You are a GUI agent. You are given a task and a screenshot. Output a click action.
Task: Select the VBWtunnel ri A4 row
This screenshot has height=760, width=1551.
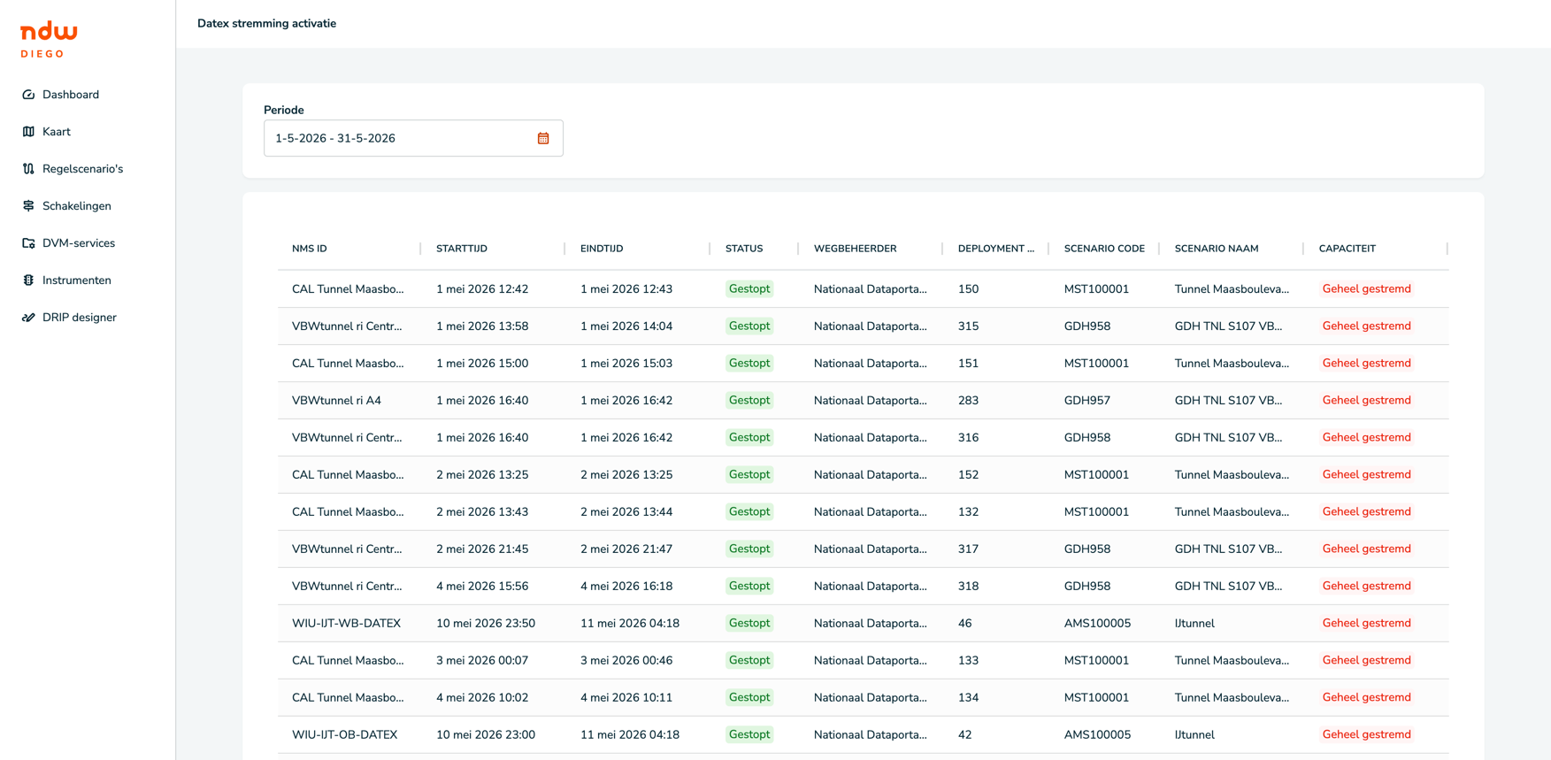[863, 401]
